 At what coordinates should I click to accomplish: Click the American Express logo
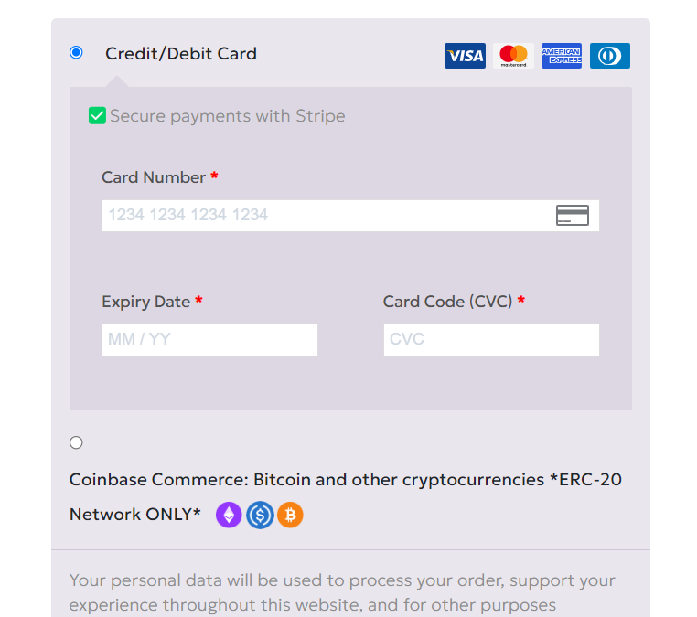[x=562, y=56]
